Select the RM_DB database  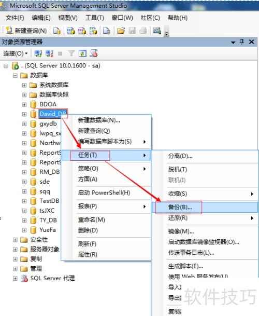coord(50,172)
